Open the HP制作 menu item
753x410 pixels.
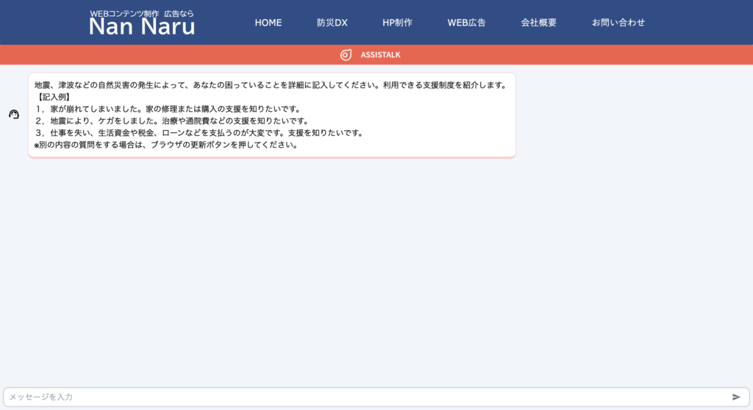[x=397, y=23]
